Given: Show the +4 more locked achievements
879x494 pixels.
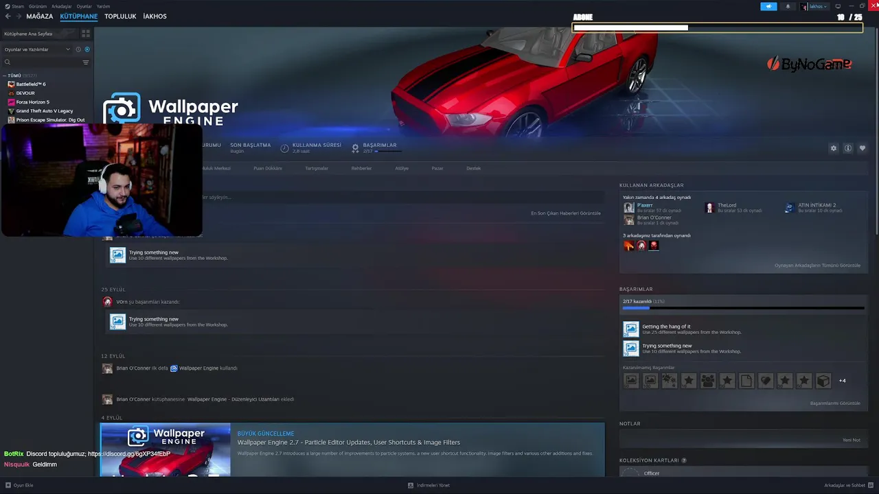Looking at the screenshot, I should [843, 381].
